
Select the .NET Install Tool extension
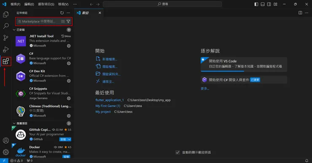(x=43, y=41)
